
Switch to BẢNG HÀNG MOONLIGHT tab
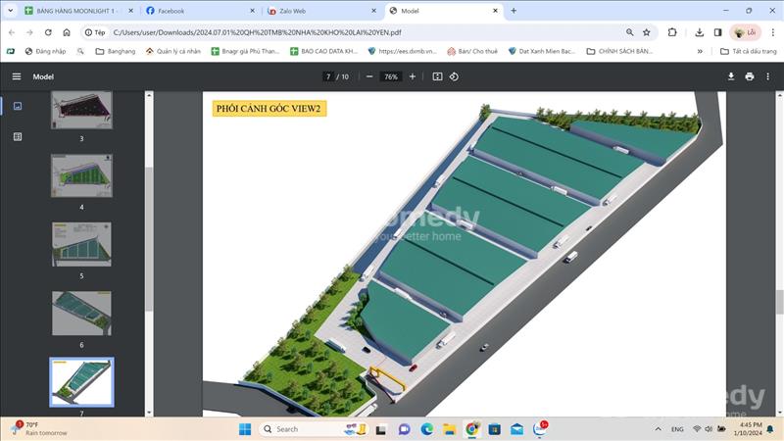point(79,11)
